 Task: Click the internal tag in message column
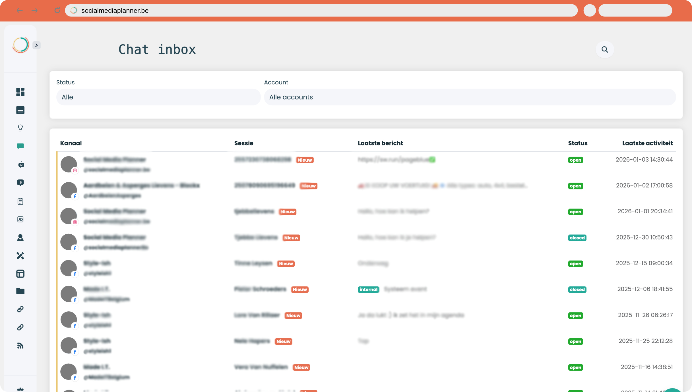coord(368,289)
